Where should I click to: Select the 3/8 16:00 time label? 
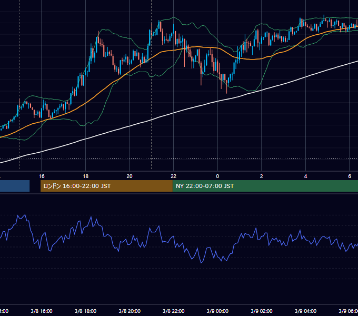tap(42, 311)
